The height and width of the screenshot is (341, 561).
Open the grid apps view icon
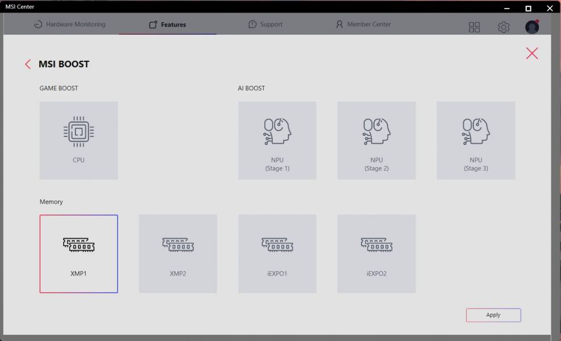tap(474, 27)
